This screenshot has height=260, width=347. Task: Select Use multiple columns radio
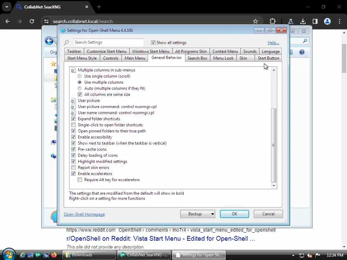click(80, 82)
